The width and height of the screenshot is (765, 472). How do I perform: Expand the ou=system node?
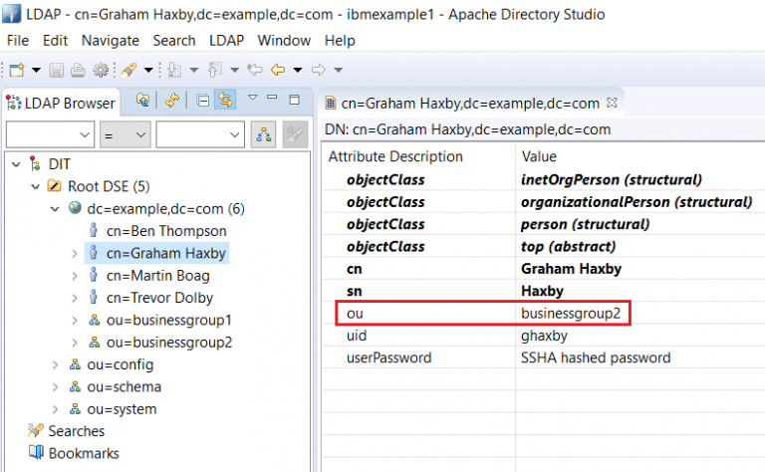[55, 409]
